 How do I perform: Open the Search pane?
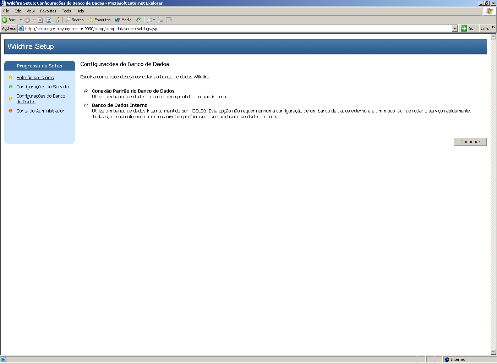coord(75,20)
